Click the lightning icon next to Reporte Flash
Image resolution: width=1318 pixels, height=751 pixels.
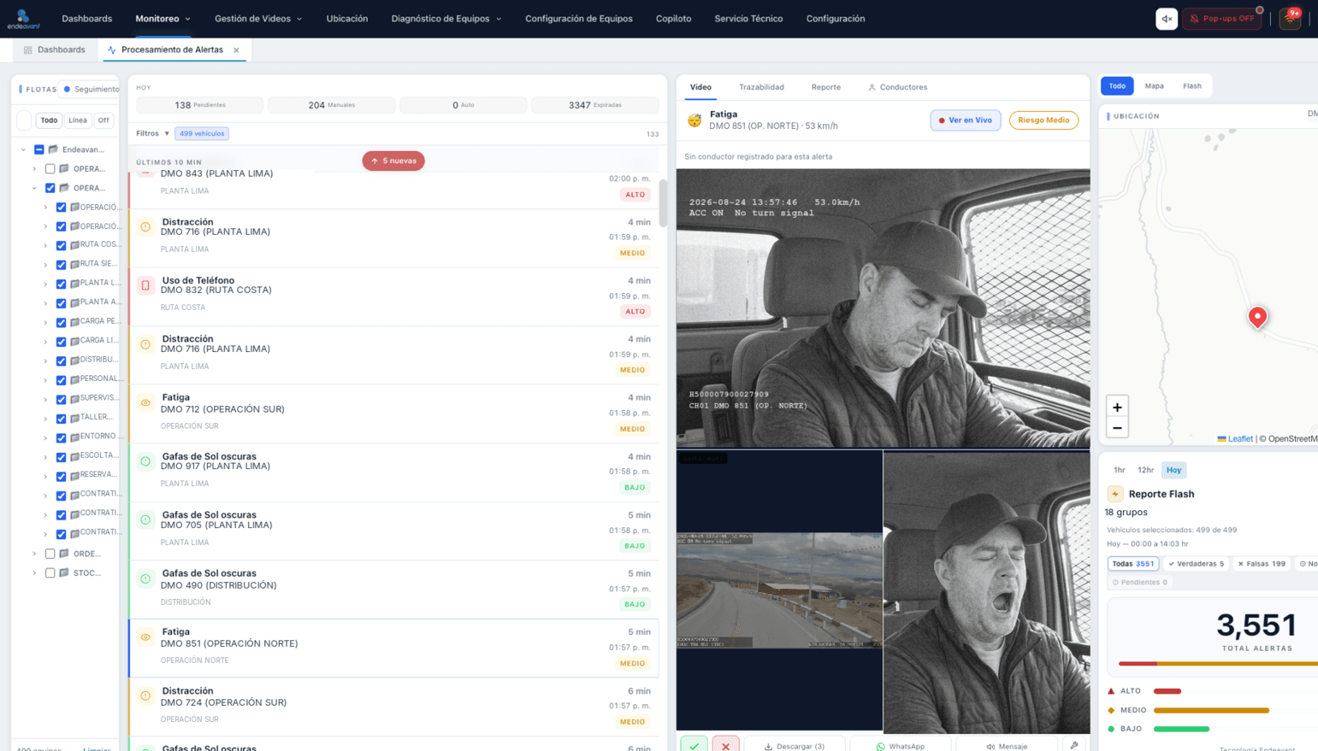tap(1115, 494)
